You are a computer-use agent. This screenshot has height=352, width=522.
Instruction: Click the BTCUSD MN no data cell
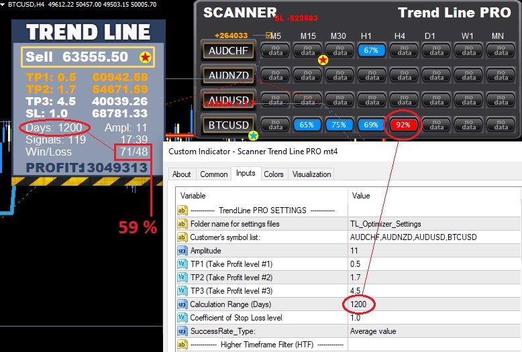pyautogui.click(x=501, y=125)
